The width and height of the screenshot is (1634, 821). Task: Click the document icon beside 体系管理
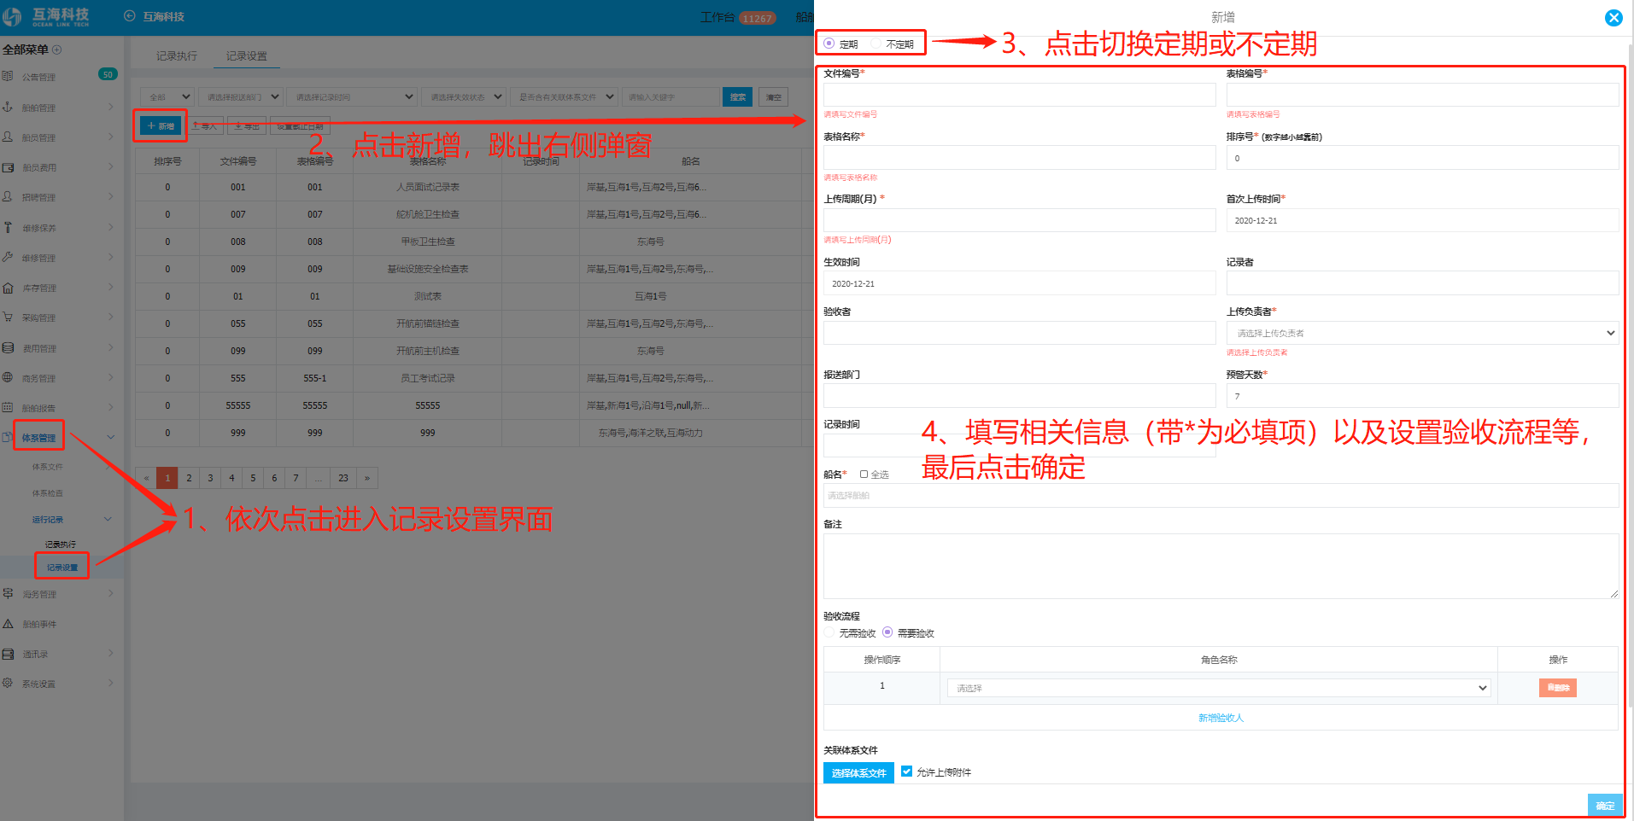[x=8, y=437]
